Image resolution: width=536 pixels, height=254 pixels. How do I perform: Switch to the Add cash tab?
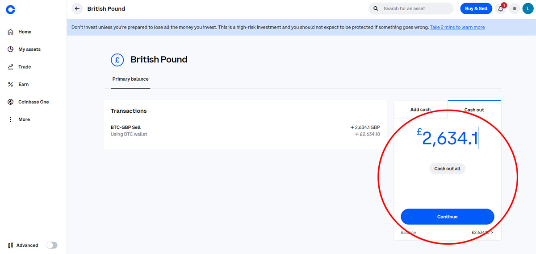(420, 110)
